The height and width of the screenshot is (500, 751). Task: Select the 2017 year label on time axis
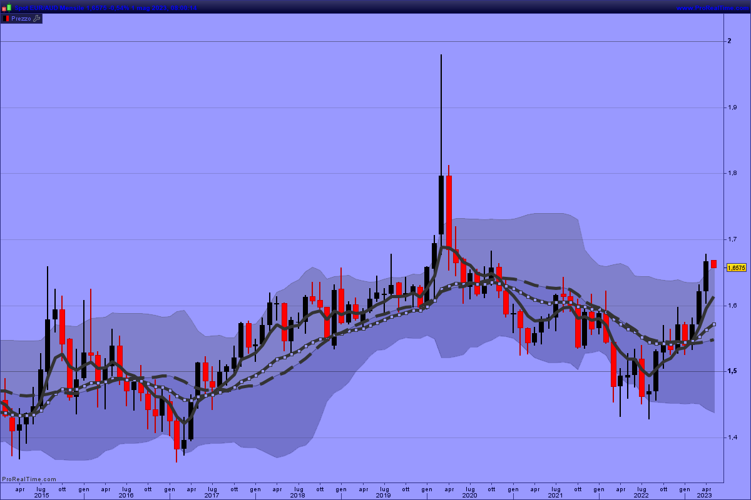(212, 495)
